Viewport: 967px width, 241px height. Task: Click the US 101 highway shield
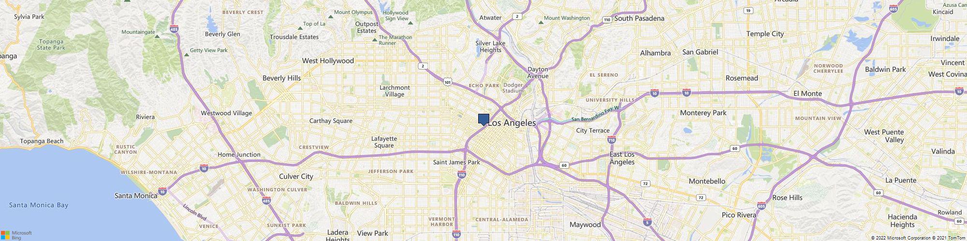(448, 82)
